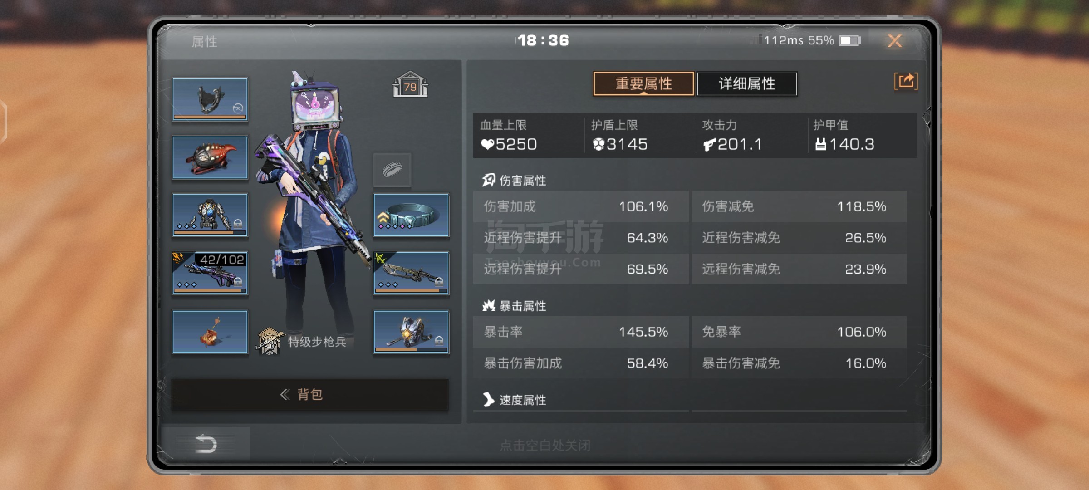1089x490 pixels.
Task: Click the 伤害加成 stat row
Action: pos(581,206)
